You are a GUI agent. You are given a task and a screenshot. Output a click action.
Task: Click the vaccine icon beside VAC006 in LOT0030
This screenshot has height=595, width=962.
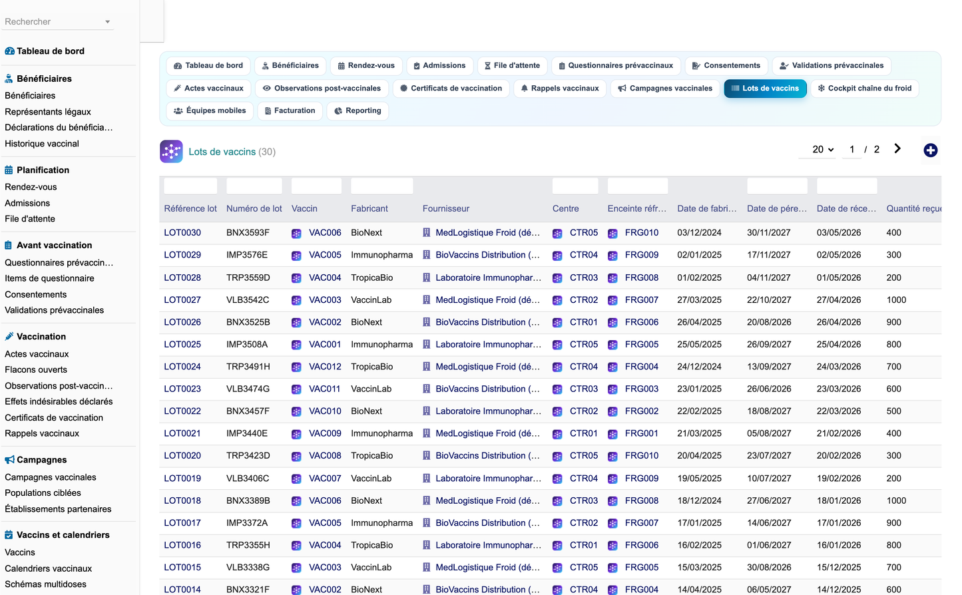(x=296, y=234)
